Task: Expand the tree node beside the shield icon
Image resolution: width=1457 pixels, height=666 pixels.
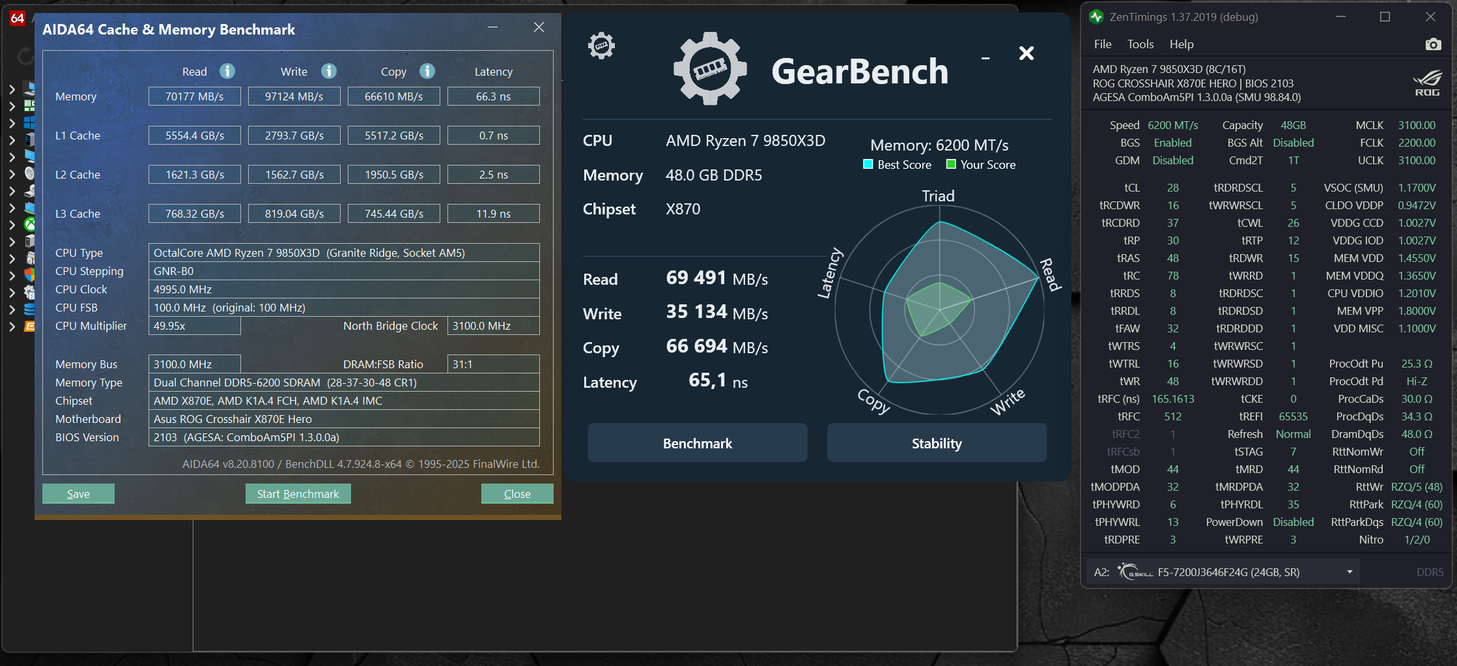Action: [x=12, y=275]
